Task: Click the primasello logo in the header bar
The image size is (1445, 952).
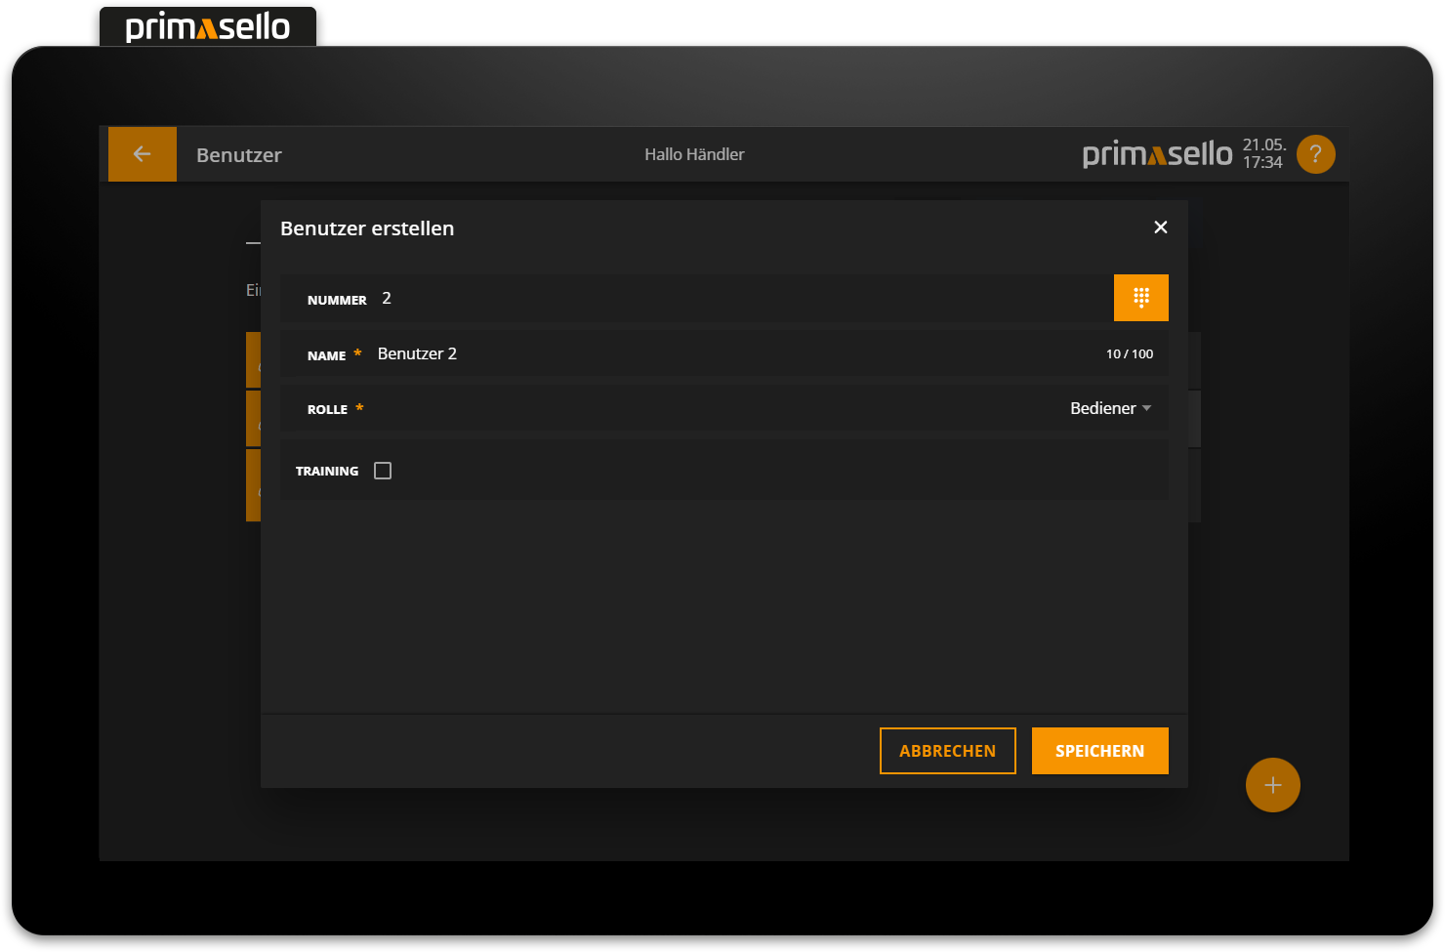Action: (x=1157, y=154)
